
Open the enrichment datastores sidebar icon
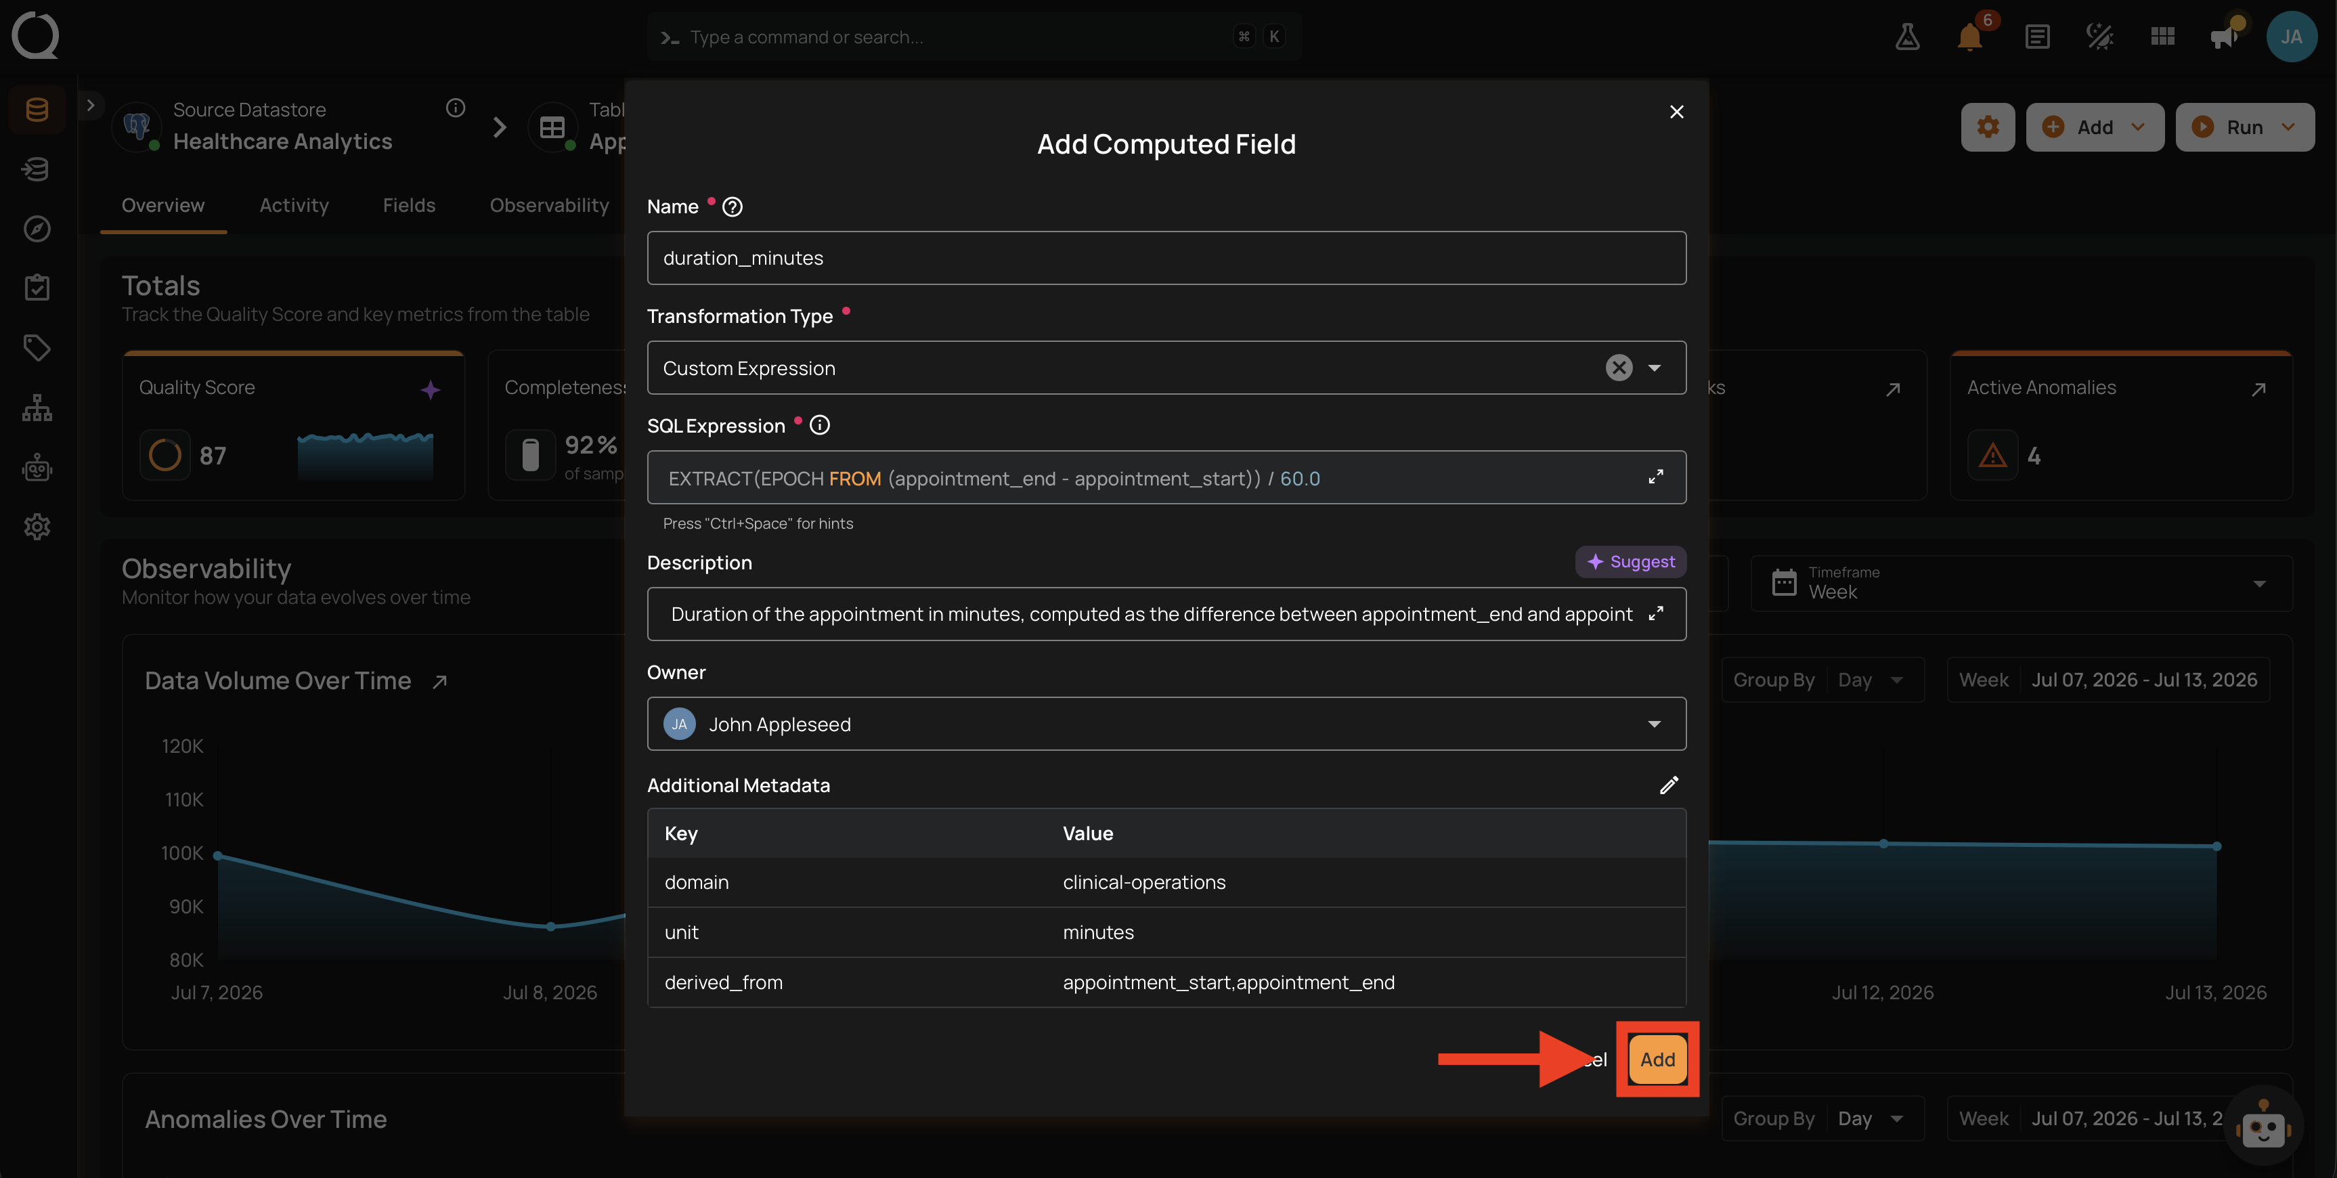37,169
